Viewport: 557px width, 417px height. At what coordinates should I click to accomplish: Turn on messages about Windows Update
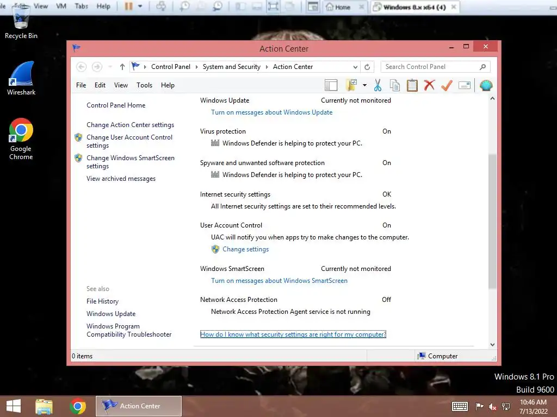272,112
